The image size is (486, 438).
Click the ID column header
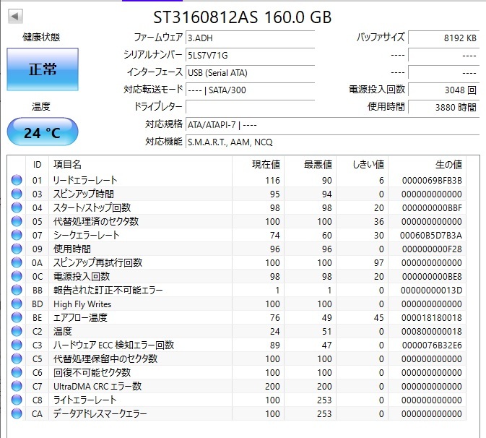(x=38, y=164)
